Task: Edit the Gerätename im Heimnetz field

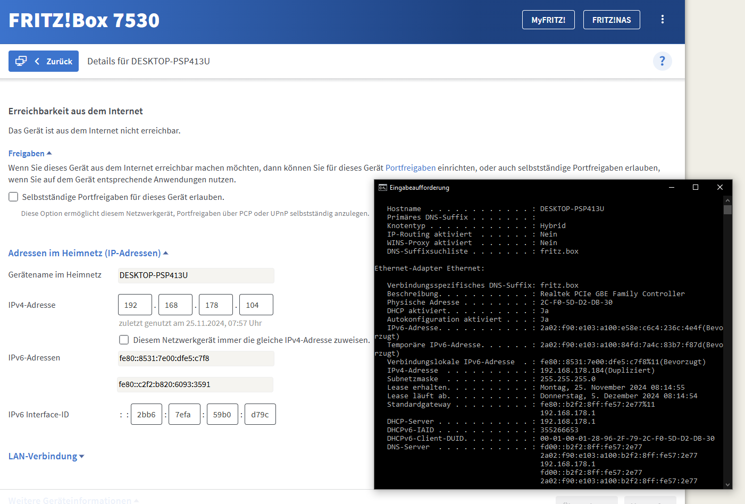Action: (196, 275)
